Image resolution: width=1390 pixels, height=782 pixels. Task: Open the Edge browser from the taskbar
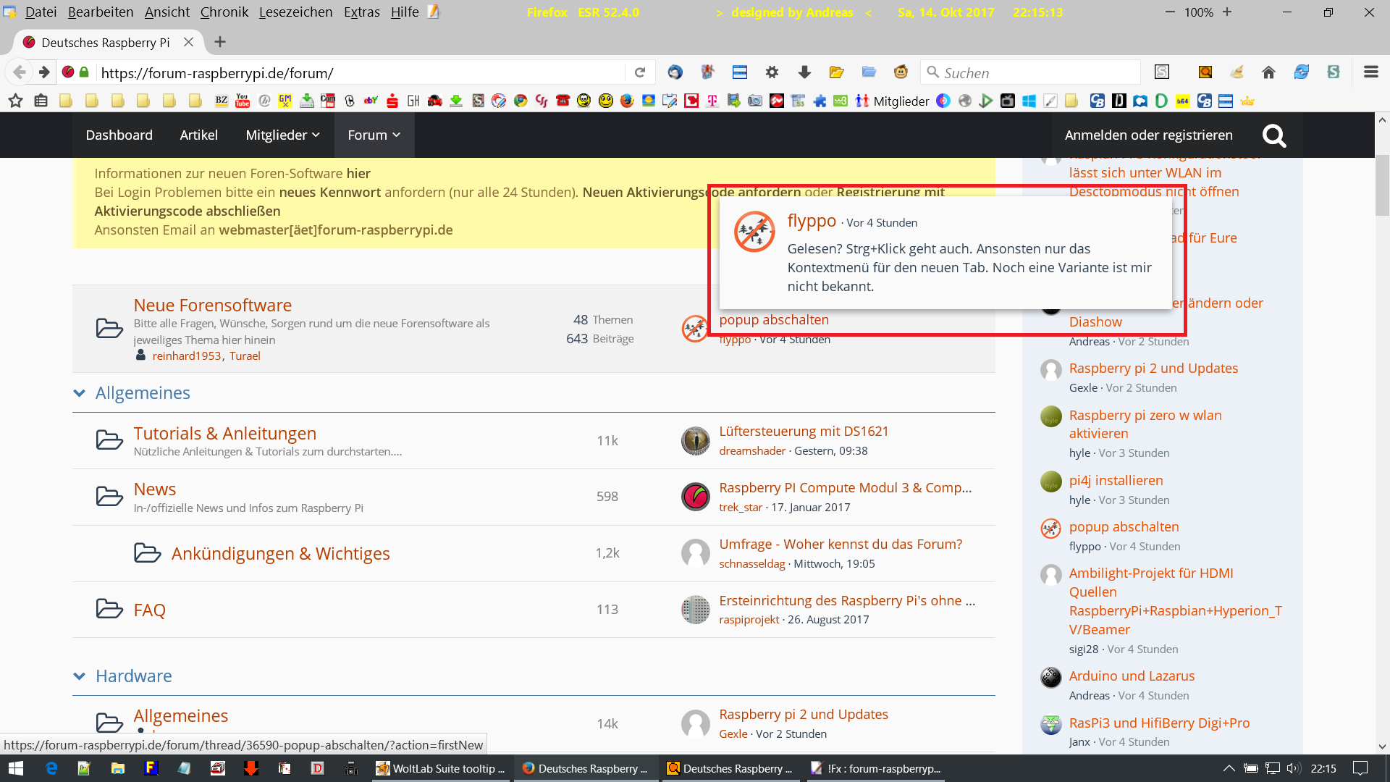[51, 768]
